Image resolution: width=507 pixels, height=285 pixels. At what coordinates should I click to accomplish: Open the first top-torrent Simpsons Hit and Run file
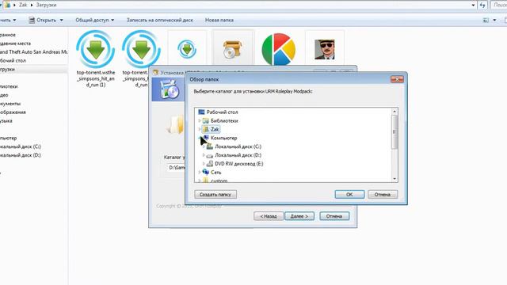click(x=96, y=59)
